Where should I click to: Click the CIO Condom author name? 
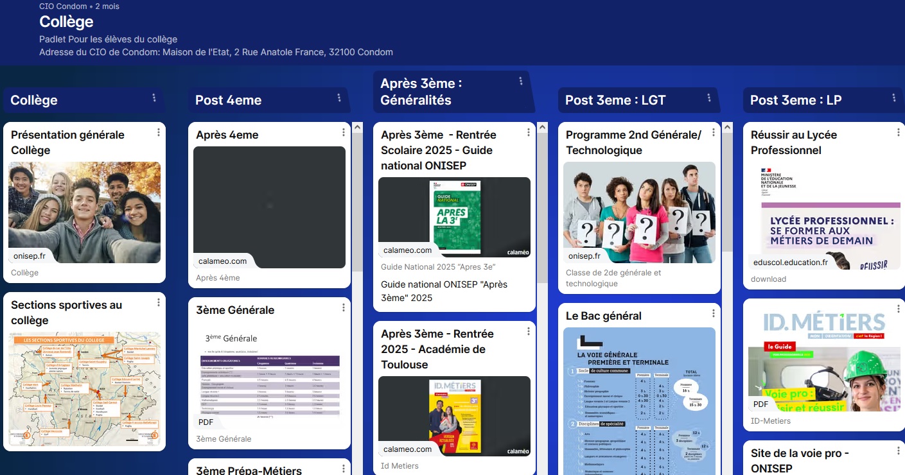63,6
